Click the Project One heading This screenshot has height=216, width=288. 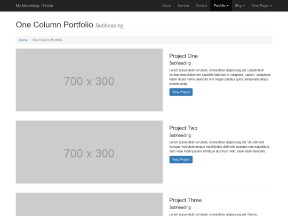(183, 56)
